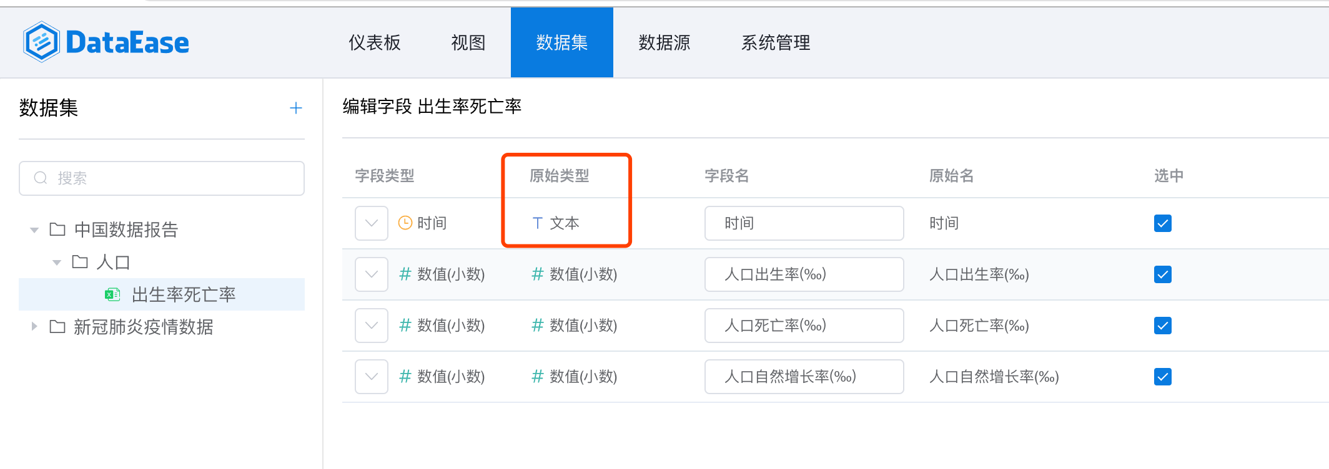The image size is (1329, 469).
Task: Click the original type hash icon in the 人口出生率 row
Action: tap(537, 274)
